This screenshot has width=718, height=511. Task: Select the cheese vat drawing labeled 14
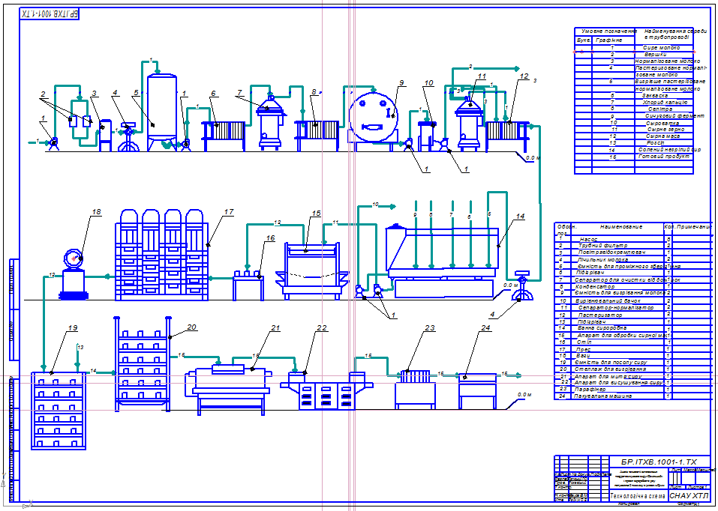(x=443, y=261)
